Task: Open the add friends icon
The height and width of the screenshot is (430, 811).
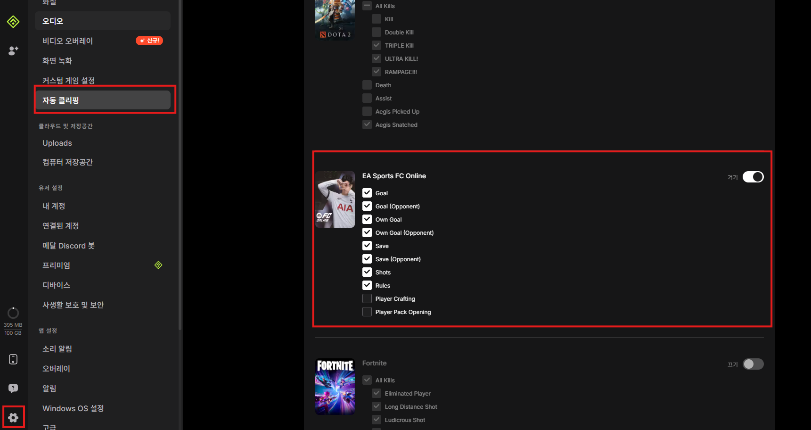Action: tap(13, 50)
